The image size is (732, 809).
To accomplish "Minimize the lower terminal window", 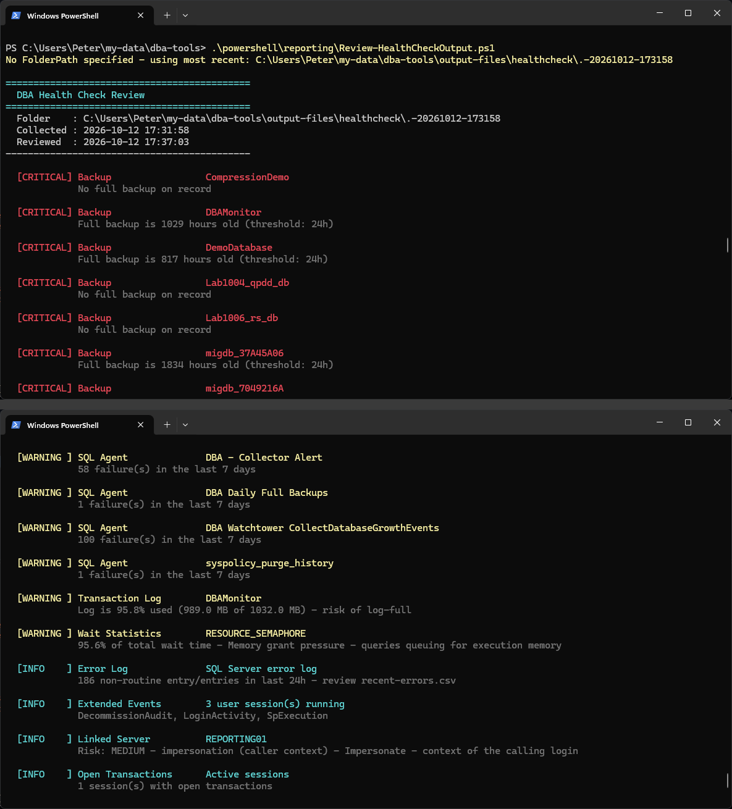I will 660,422.
